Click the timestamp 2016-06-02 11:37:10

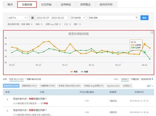(x=139, y=101)
